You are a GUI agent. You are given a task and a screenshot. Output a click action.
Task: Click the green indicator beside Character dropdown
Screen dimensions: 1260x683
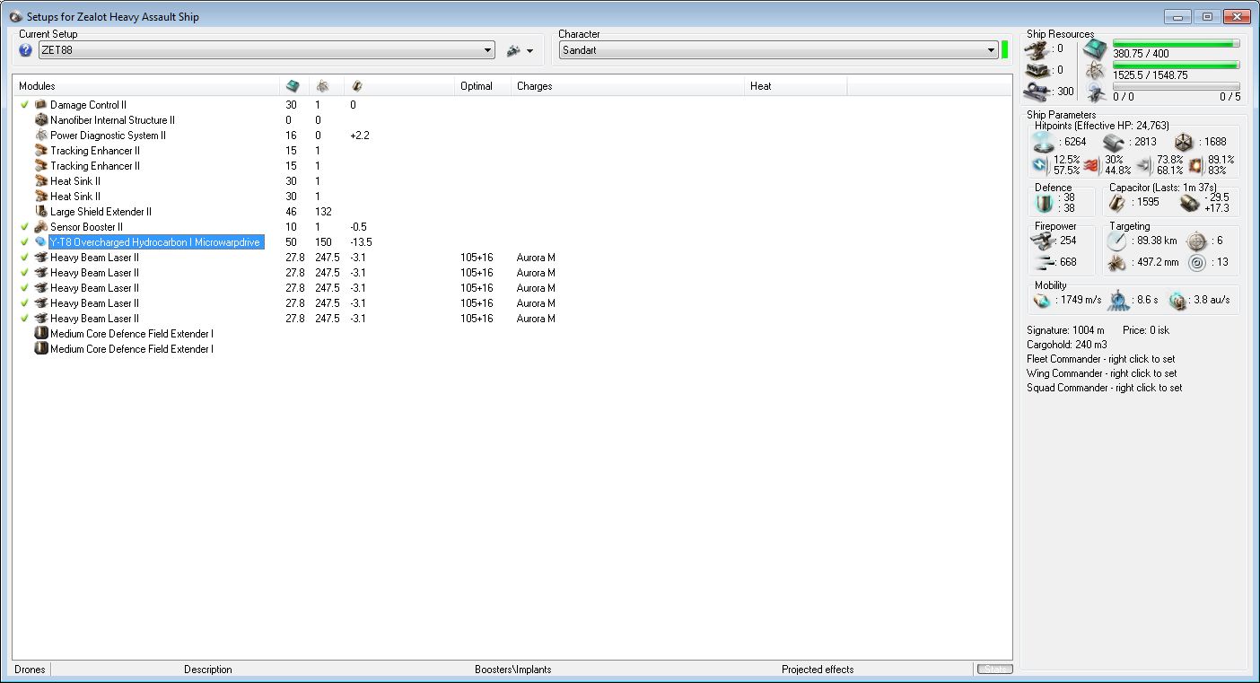click(1005, 50)
